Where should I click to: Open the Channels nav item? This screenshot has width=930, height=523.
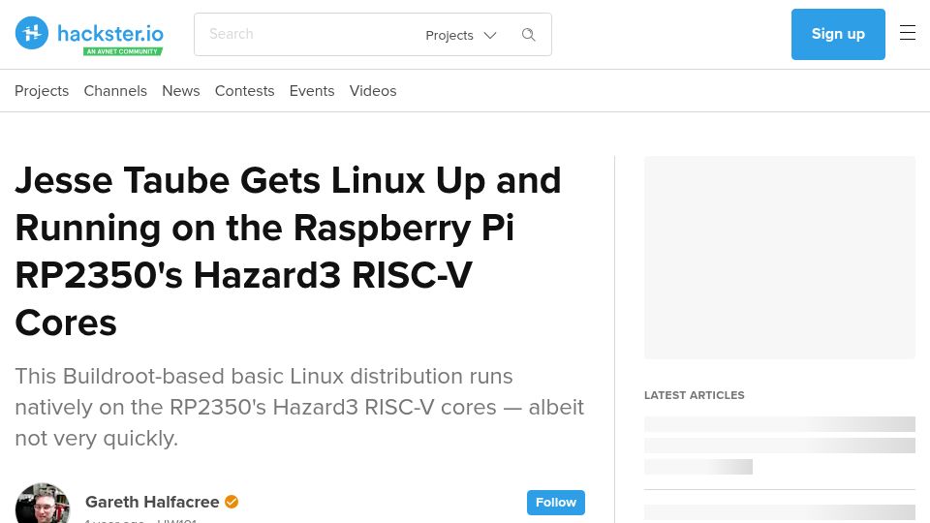click(115, 91)
